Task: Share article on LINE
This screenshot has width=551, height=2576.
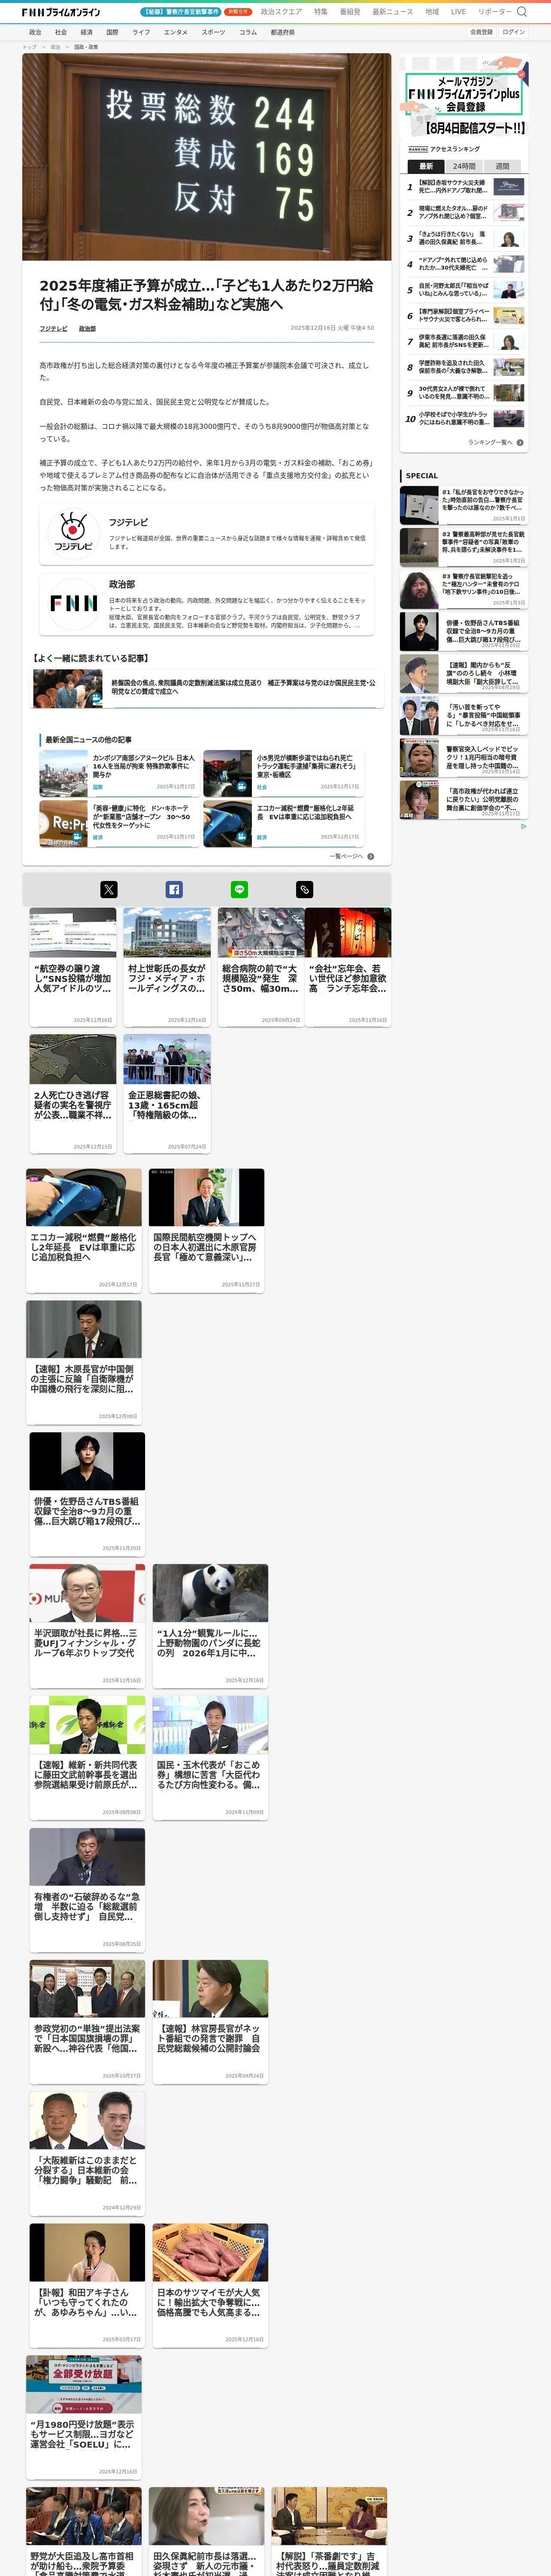Action: click(x=239, y=889)
